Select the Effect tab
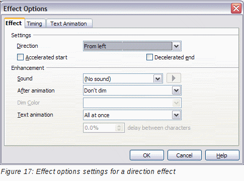This screenshot has height=181, width=244. tap(14, 23)
